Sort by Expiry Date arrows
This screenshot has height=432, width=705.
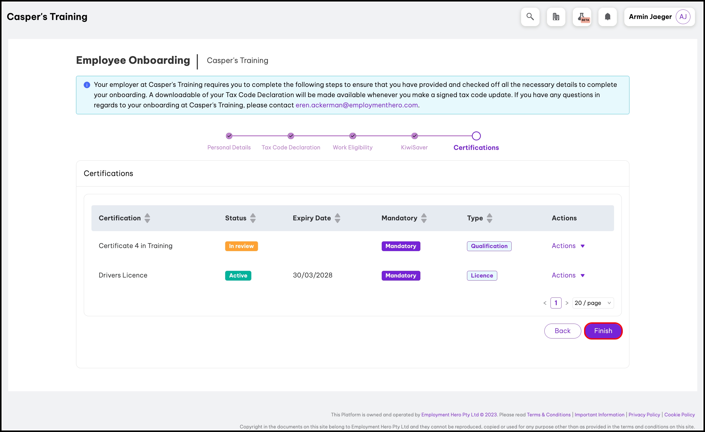[338, 218]
